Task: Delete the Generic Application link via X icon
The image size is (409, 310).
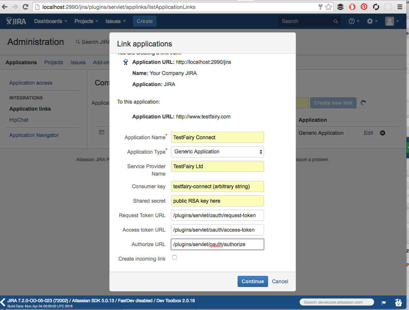Action: click(x=383, y=133)
